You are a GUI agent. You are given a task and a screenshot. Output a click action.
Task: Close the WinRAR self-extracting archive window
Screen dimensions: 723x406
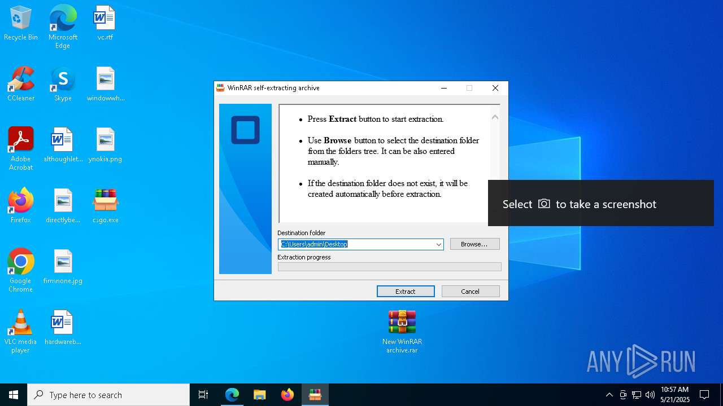click(495, 88)
